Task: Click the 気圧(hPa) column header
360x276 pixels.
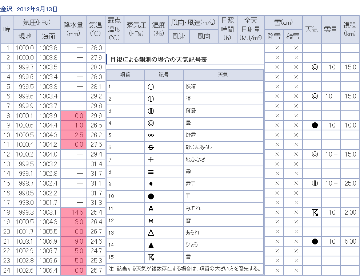Action: (37, 23)
